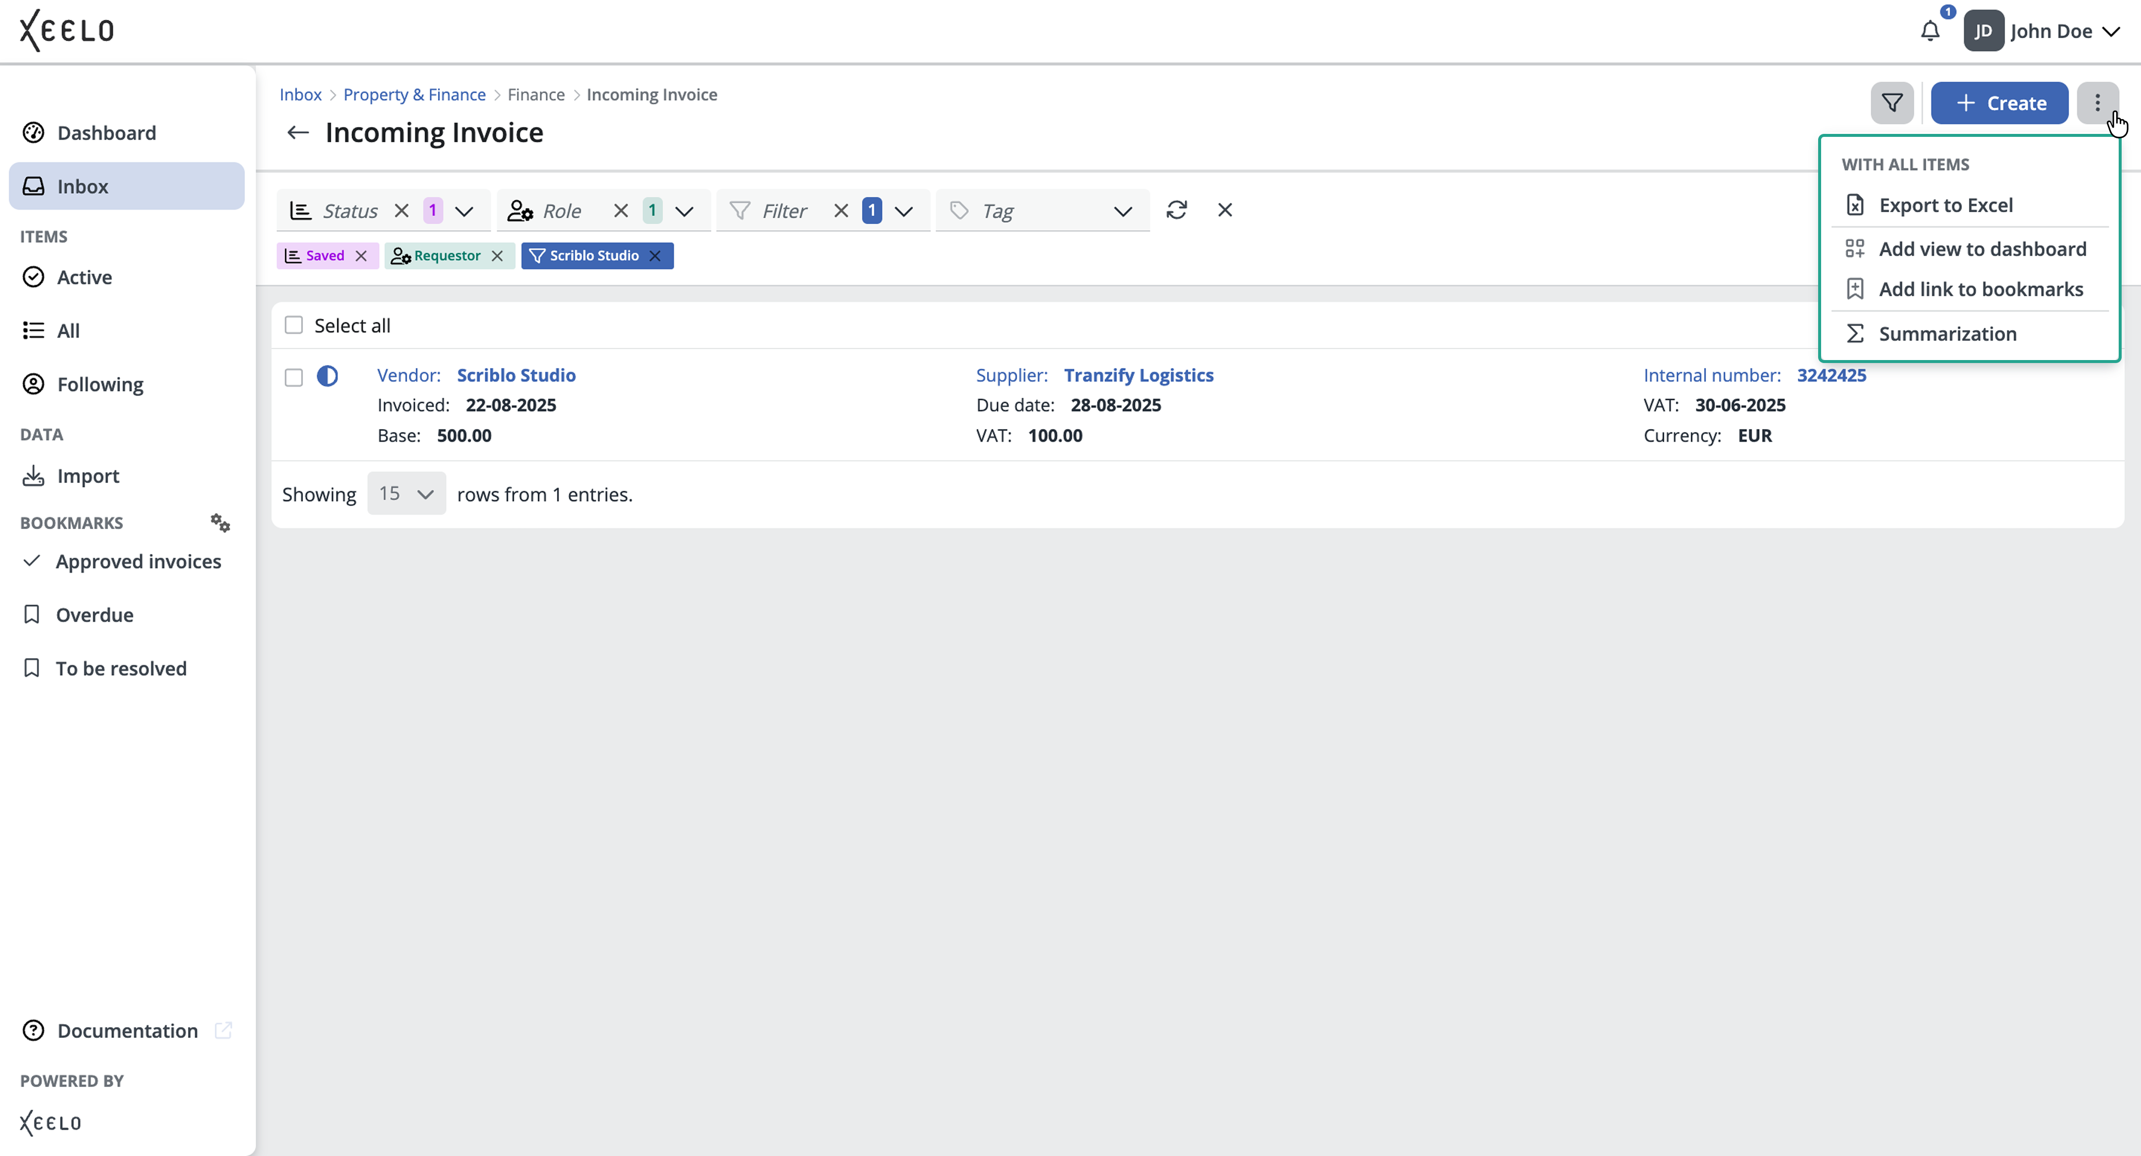Click the Finance breadcrumb text
Image resolution: width=2141 pixels, height=1156 pixels.
536,94
